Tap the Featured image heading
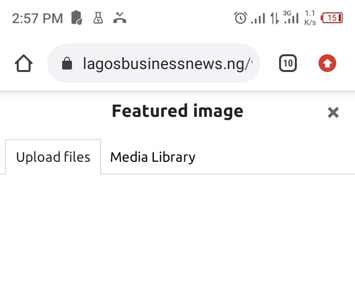This screenshot has width=355, height=286. (x=177, y=111)
